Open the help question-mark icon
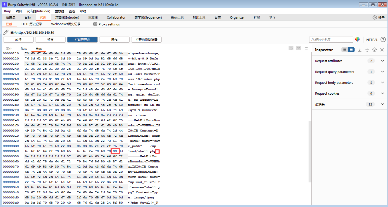 383,39
